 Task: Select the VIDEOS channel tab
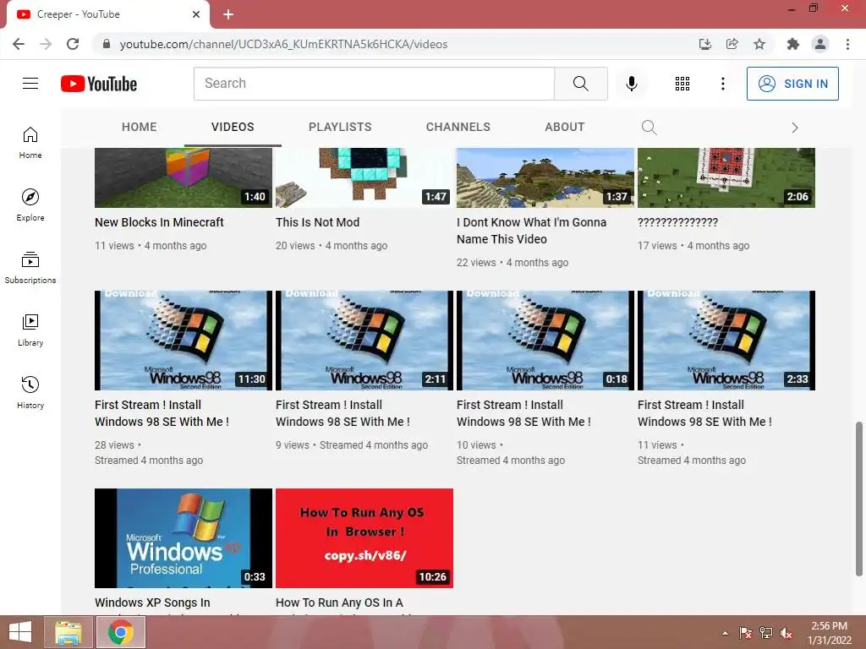[x=233, y=127]
